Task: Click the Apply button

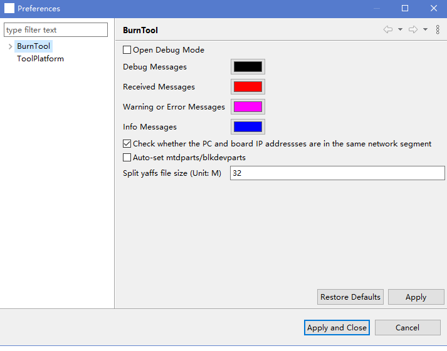Action: 416,297
